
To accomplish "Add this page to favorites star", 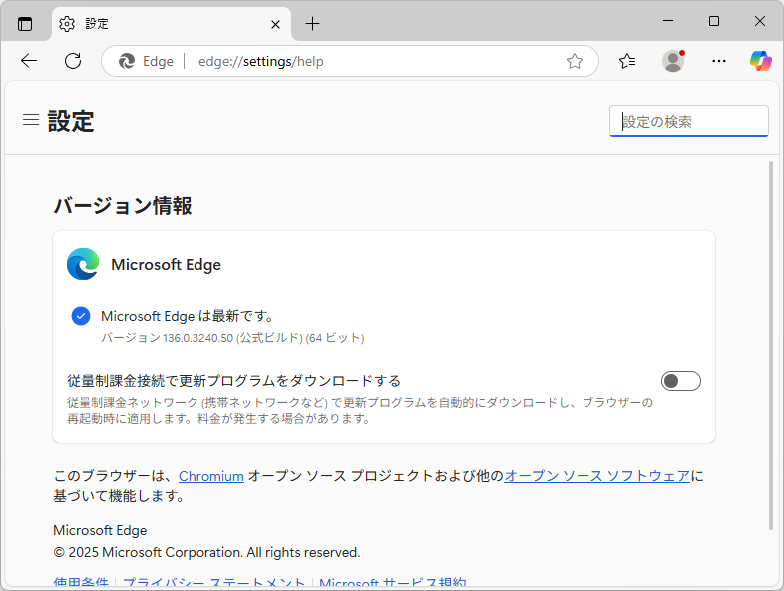I will 575,61.
